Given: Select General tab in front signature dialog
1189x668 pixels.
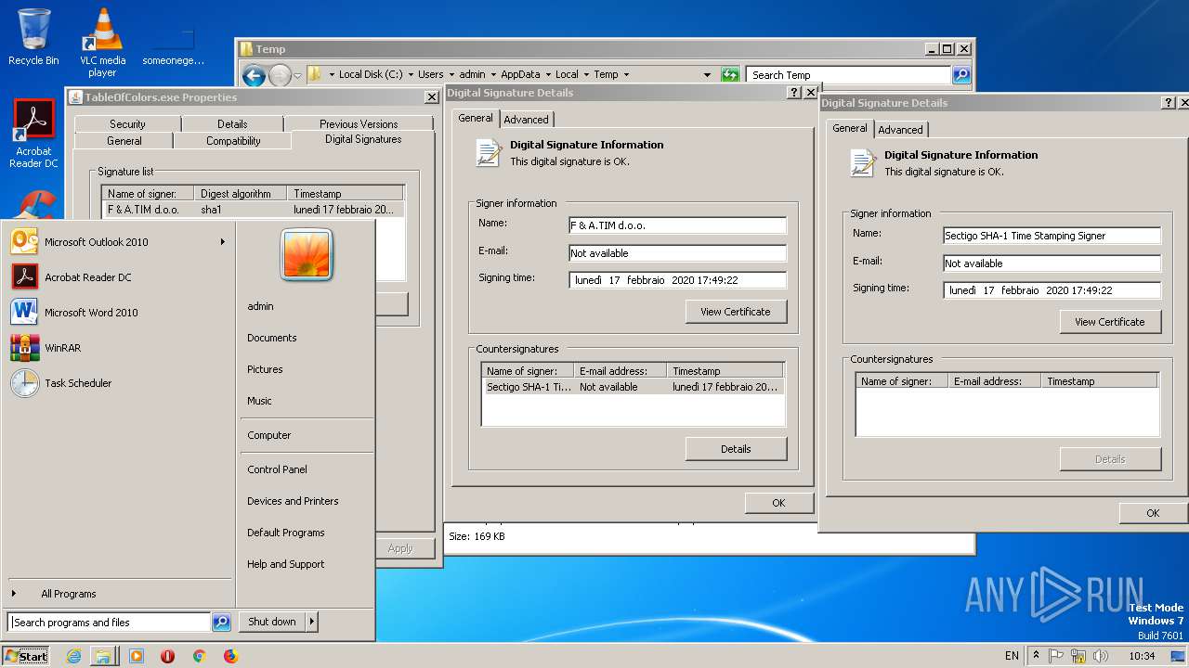Looking at the screenshot, I should 850,128.
